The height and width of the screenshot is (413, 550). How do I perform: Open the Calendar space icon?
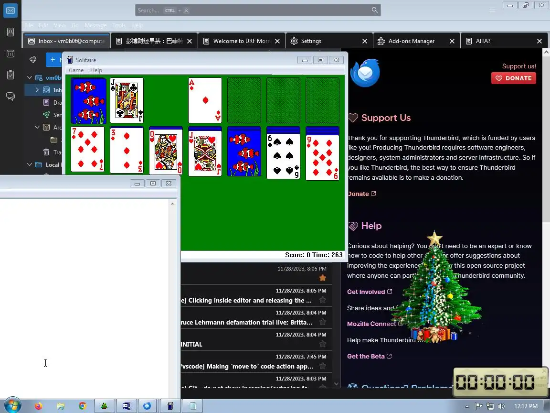point(11,54)
